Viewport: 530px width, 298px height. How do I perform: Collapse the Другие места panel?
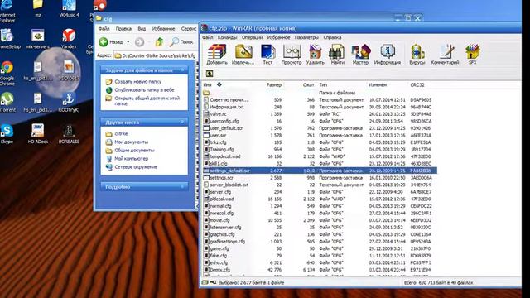(x=182, y=122)
